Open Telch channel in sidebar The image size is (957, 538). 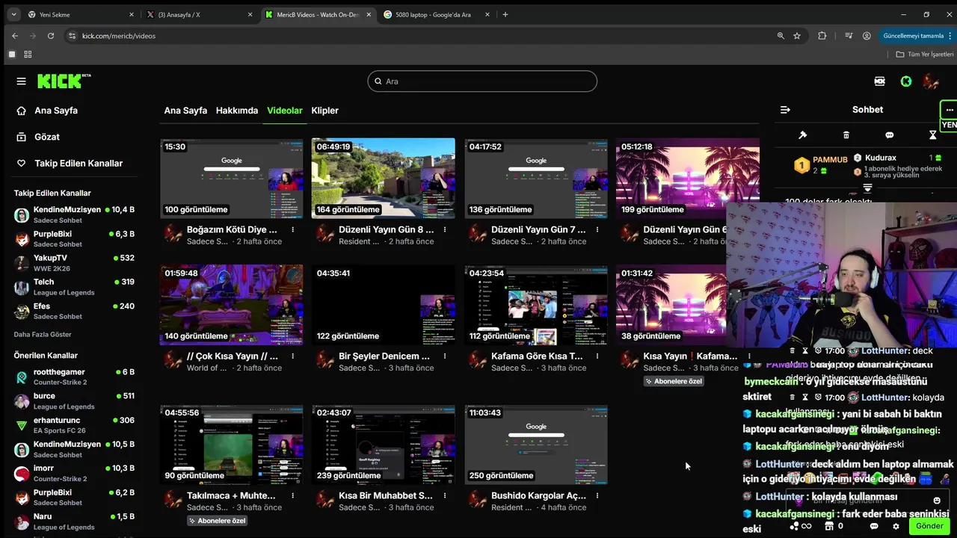[73, 287]
